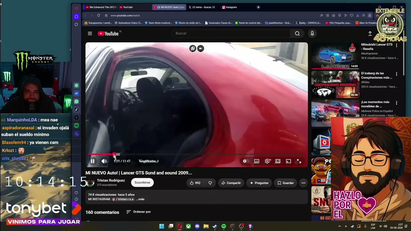This screenshot has width=411, height=231.
Task: Focus the Buscar search field
Action: click(x=231, y=33)
